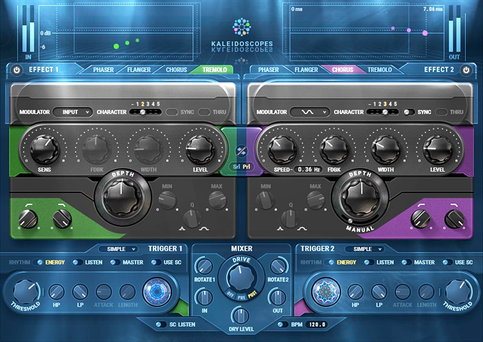The image size is (483, 342).
Task: Toggle Trigger 2 Rhythm/Energy switch
Action: [329, 263]
